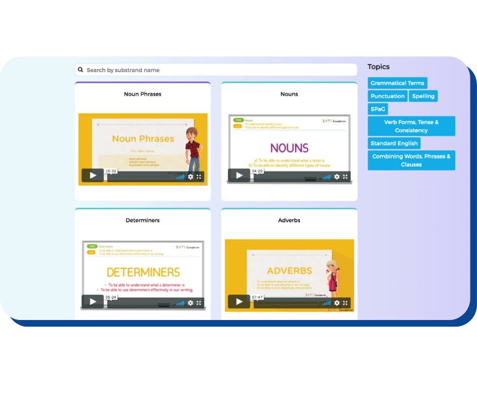Play the Noun Phrases video
Image resolution: width=477 pixels, height=399 pixels.
click(93, 176)
